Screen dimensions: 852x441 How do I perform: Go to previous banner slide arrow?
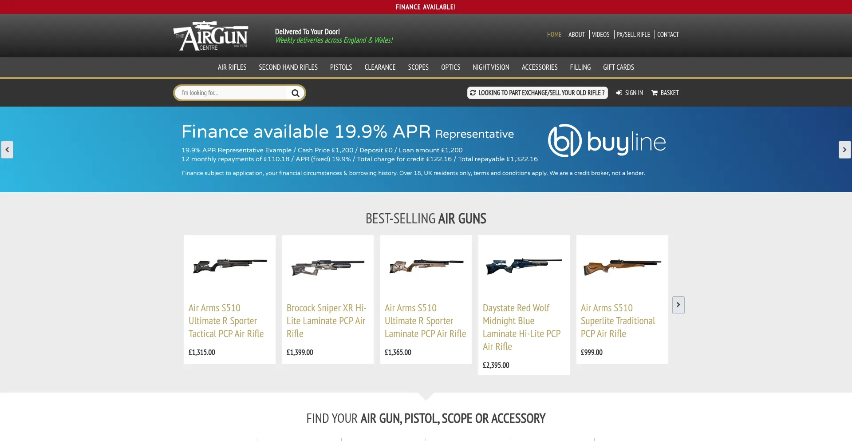point(7,150)
